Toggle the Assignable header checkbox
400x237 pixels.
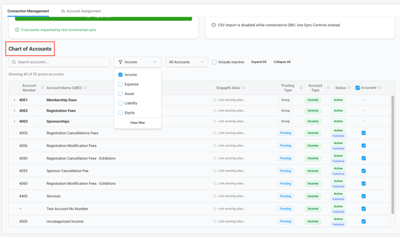358,88
